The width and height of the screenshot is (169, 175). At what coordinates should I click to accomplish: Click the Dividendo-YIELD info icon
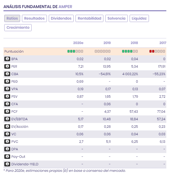coord(7,164)
